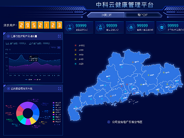Click the olive dot, fourth in the map legend
This screenshot has height=138, width=184.
(75, 59)
